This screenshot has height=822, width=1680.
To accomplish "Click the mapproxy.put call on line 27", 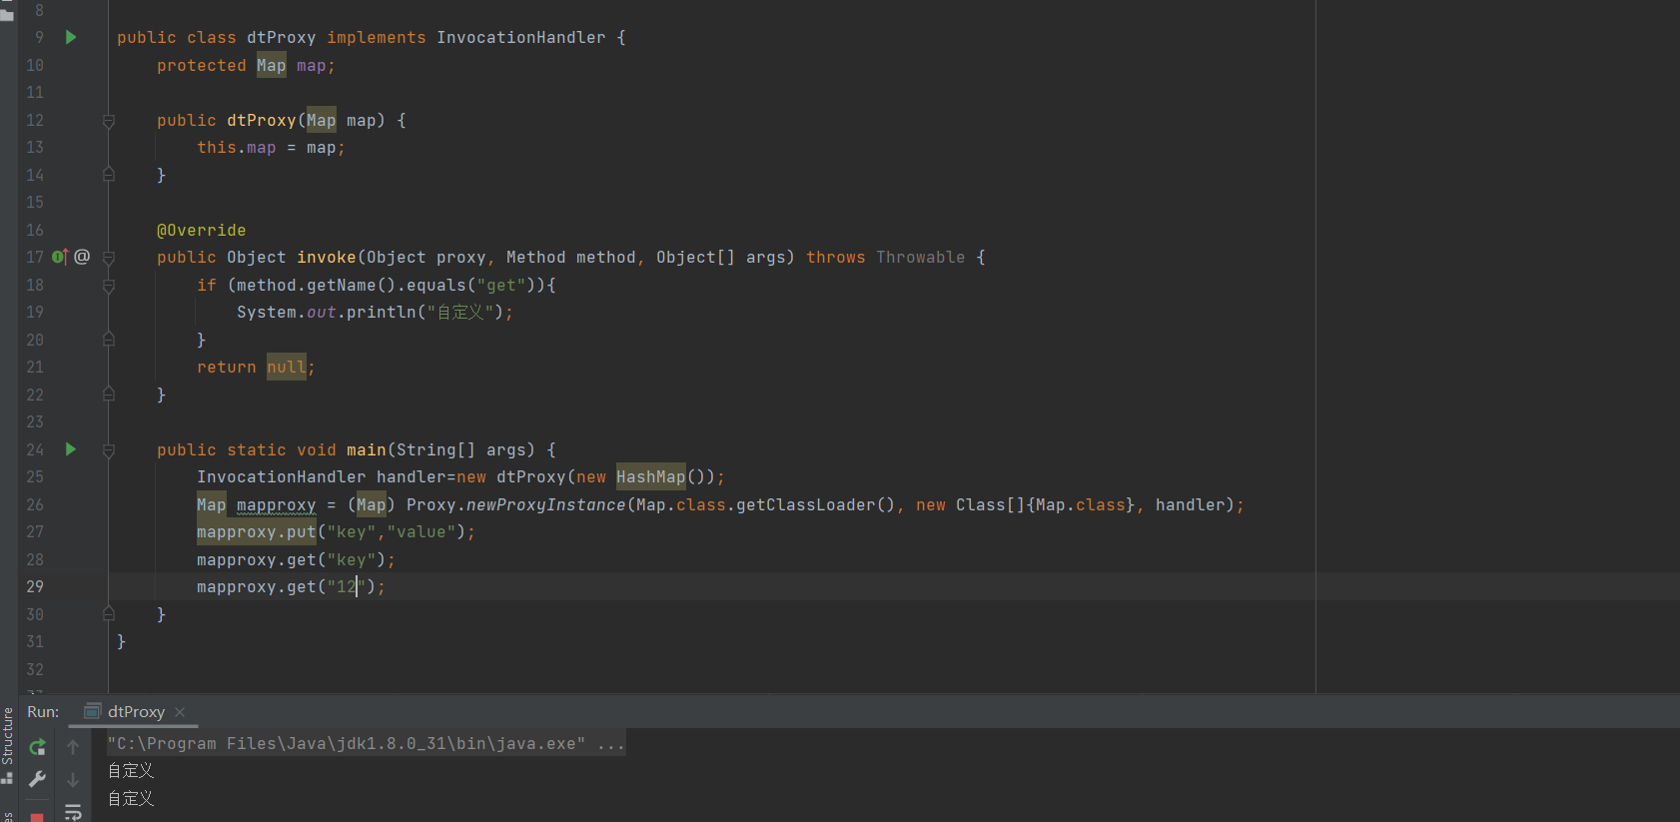I will [256, 531].
